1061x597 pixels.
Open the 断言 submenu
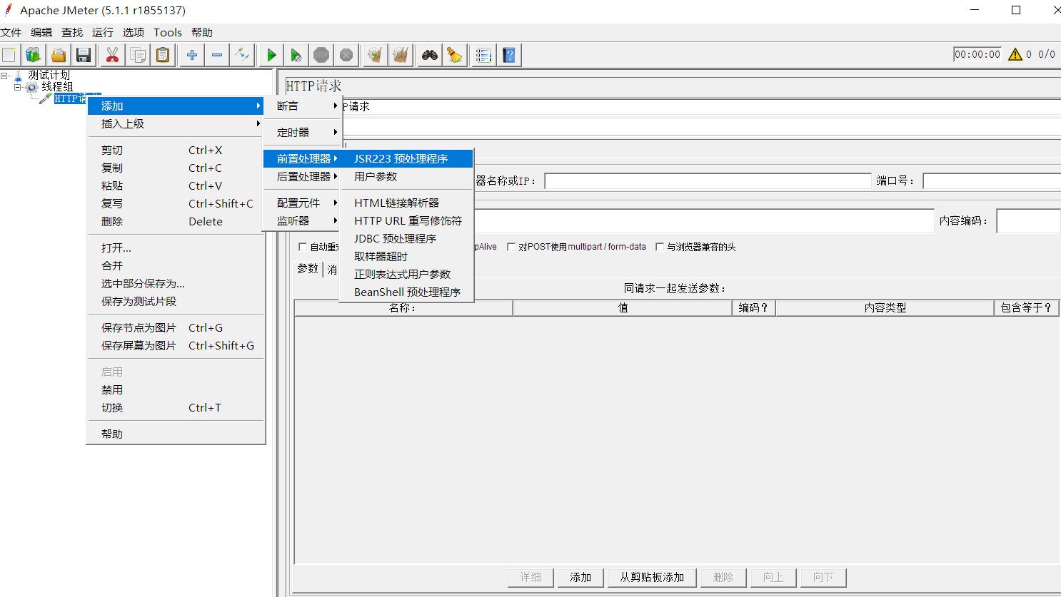pyautogui.click(x=303, y=106)
